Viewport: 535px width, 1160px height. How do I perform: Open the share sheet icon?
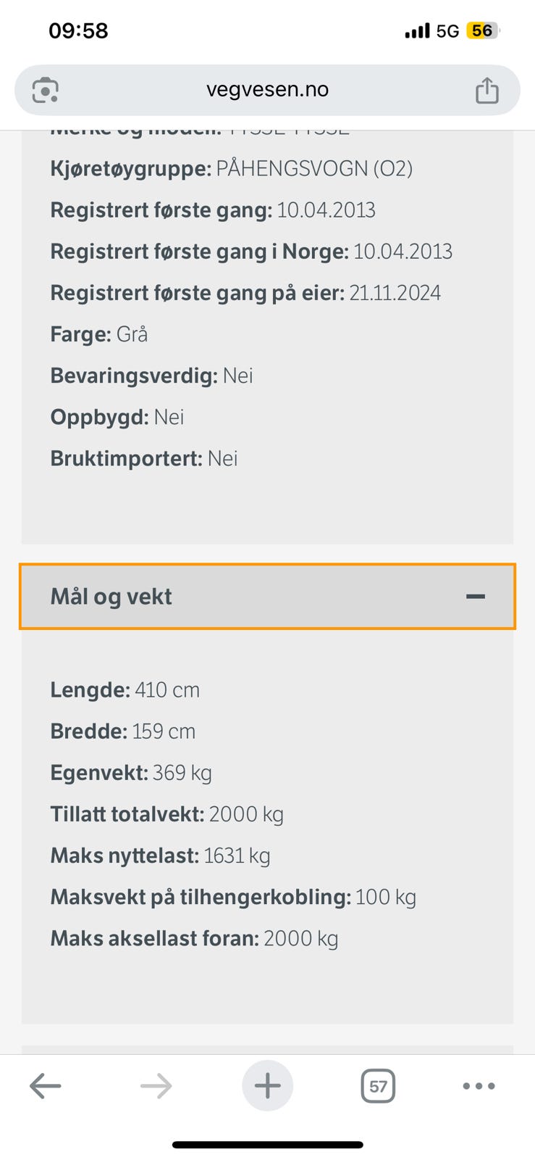tap(486, 91)
